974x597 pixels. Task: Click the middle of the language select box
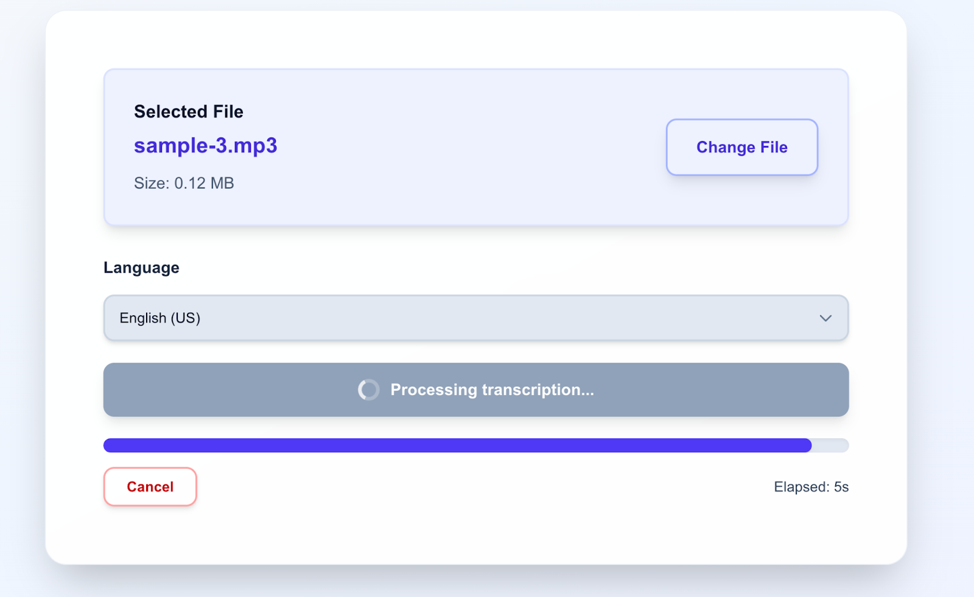(x=476, y=318)
